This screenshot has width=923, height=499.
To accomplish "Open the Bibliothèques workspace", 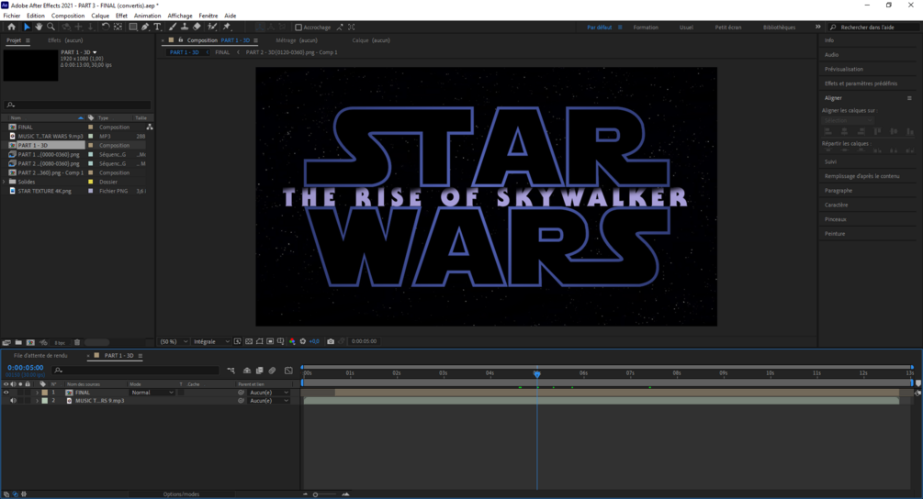I will (x=779, y=28).
